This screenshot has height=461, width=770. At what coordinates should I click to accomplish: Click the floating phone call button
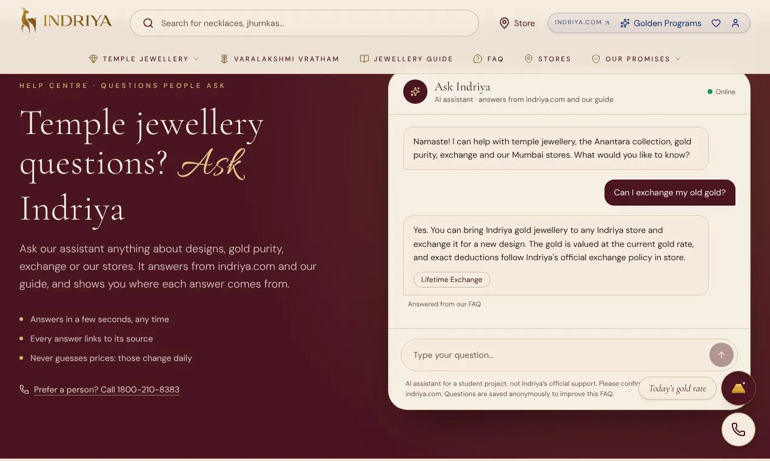point(738,429)
